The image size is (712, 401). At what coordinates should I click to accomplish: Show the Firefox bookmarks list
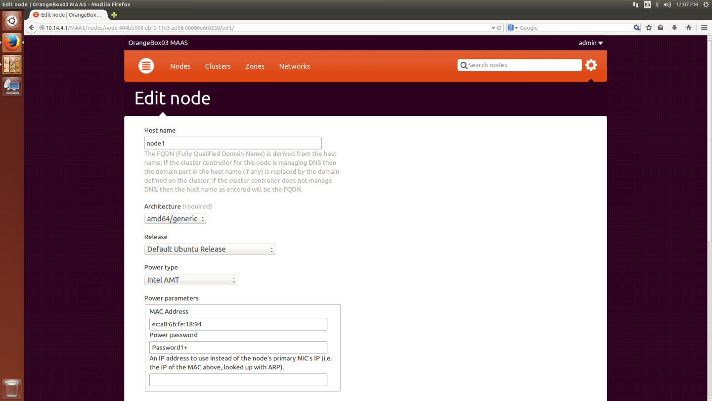(661, 28)
